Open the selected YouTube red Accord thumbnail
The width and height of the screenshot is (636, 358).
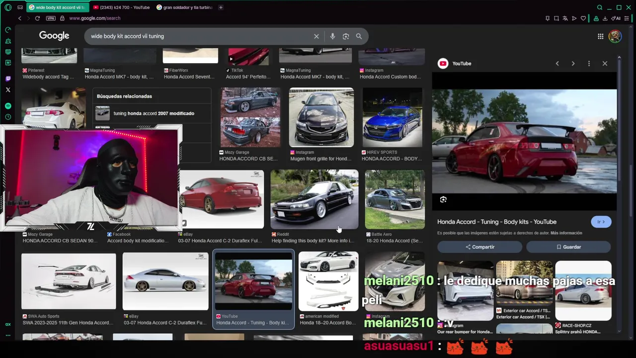pos(253,281)
